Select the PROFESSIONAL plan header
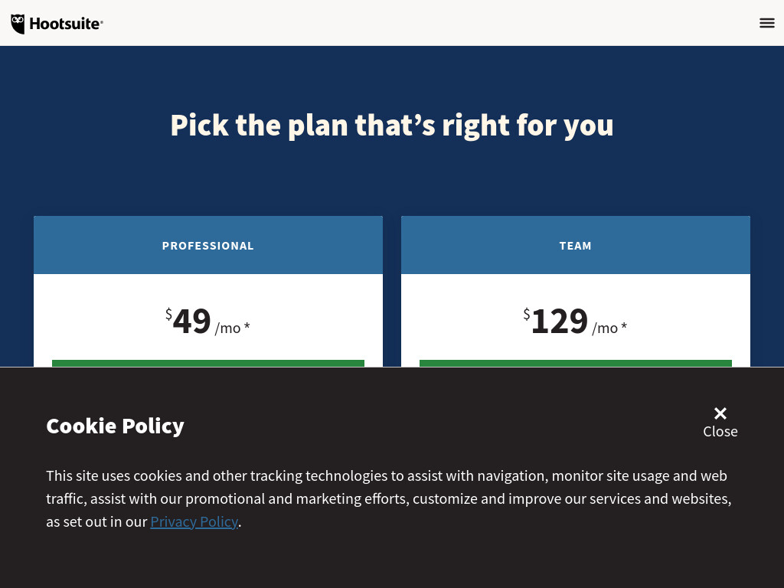The image size is (784, 588). 208,246
